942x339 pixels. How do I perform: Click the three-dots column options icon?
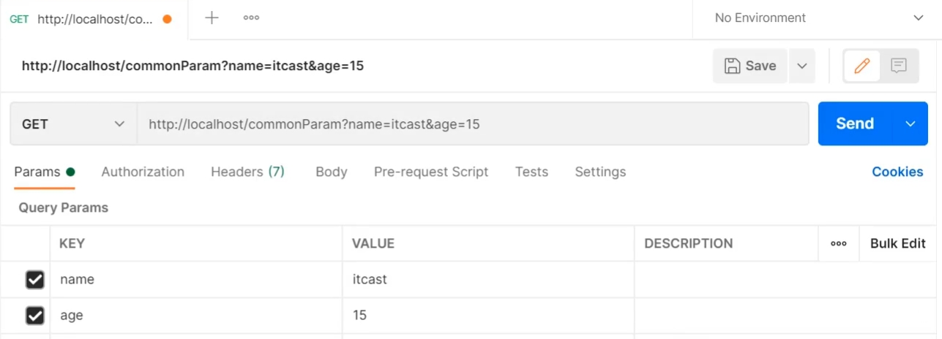[x=839, y=244]
